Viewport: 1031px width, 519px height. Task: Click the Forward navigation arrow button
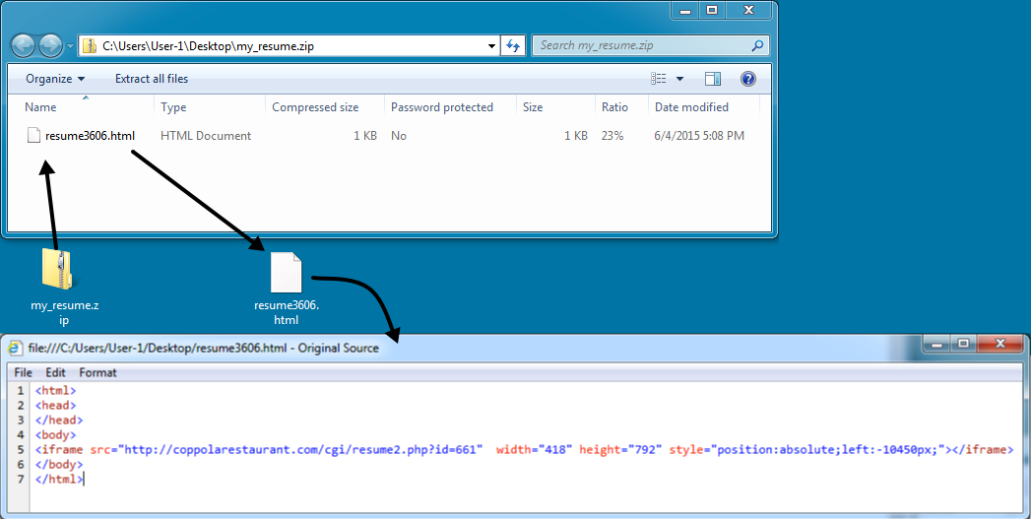coord(50,45)
